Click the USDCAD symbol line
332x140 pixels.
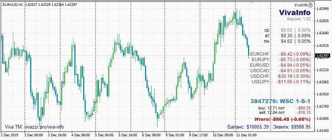tap(280, 70)
